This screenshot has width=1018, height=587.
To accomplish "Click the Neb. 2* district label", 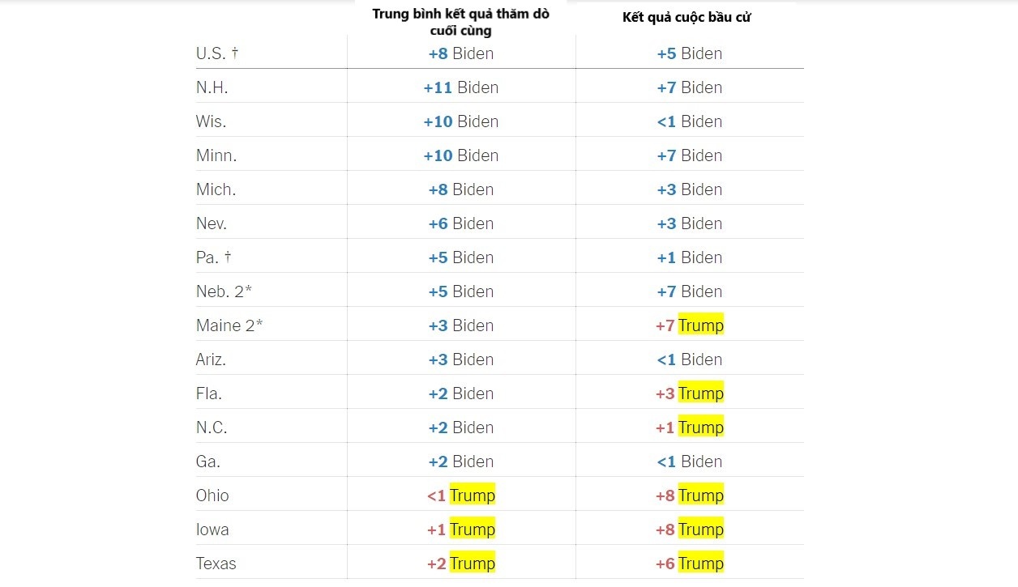I will [224, 291].
